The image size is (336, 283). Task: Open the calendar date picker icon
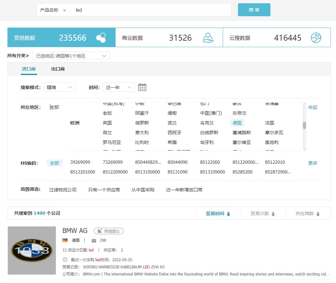point(142,87)
